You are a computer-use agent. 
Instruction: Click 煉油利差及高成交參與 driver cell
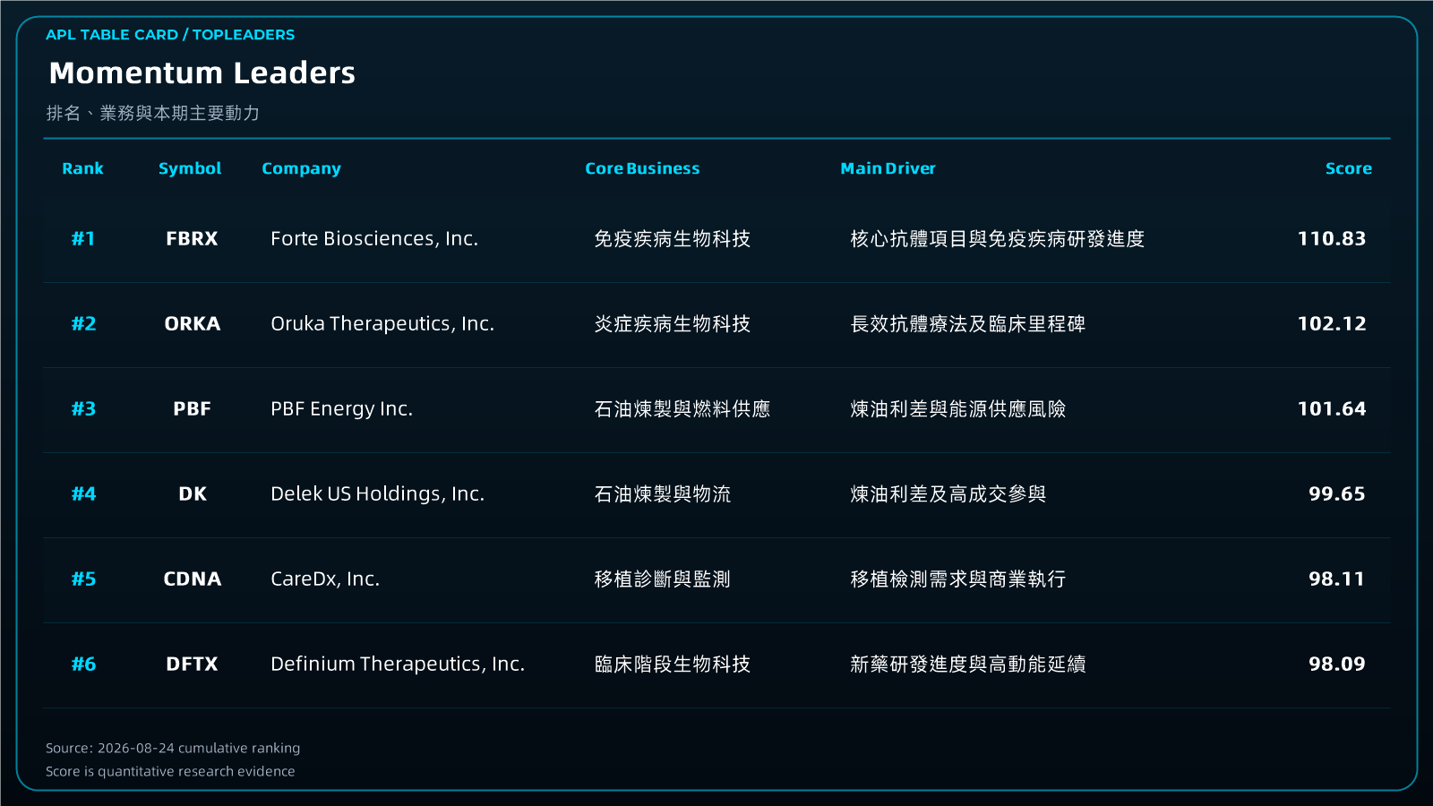tap(948, 493)
